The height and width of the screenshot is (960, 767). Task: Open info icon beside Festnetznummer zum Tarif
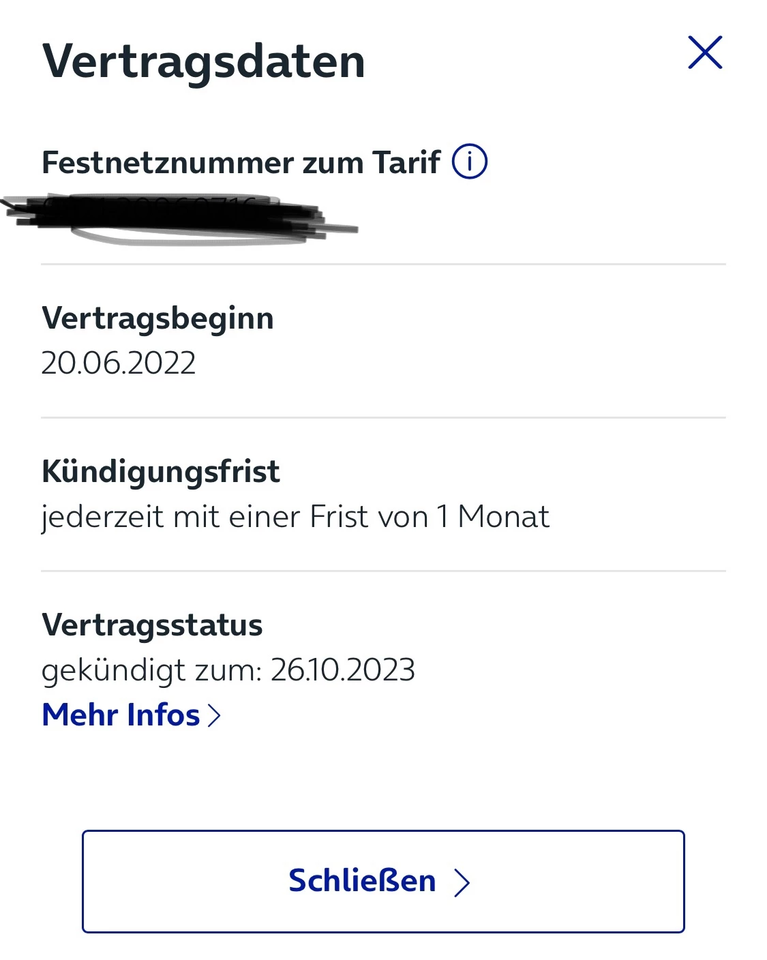pos(470,162)
